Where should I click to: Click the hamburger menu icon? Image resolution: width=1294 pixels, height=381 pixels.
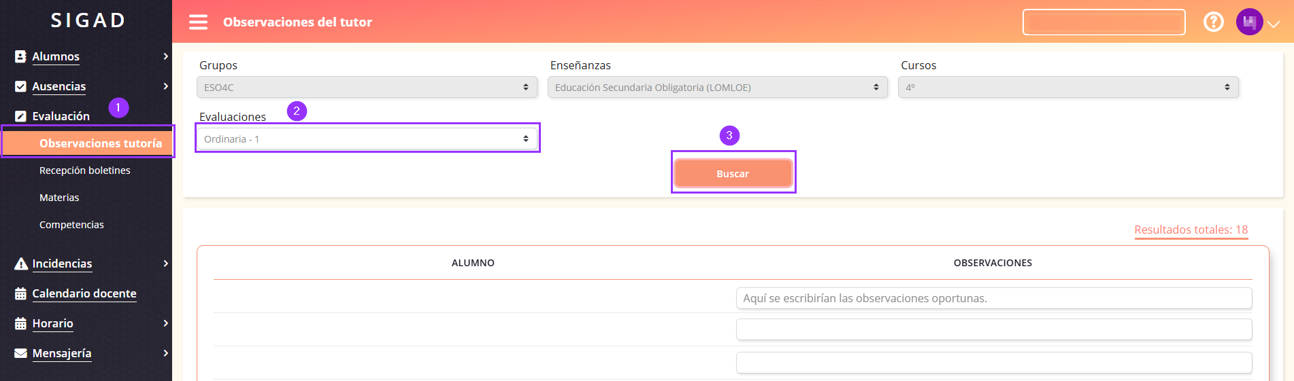pyautogui.click(x=198, y=22)
